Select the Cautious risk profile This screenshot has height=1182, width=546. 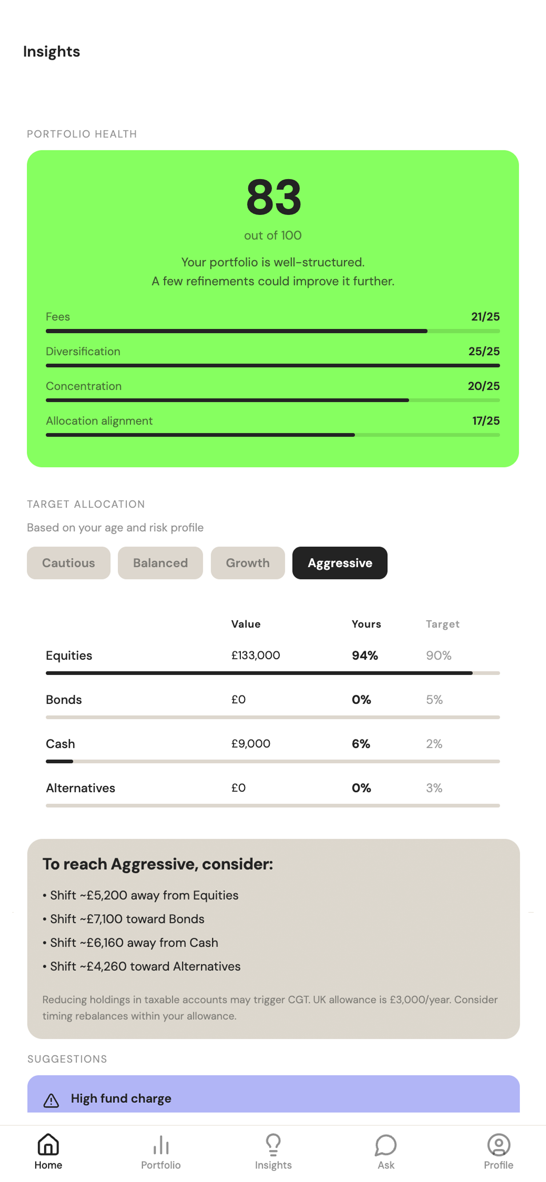click(x=69, y=562)
